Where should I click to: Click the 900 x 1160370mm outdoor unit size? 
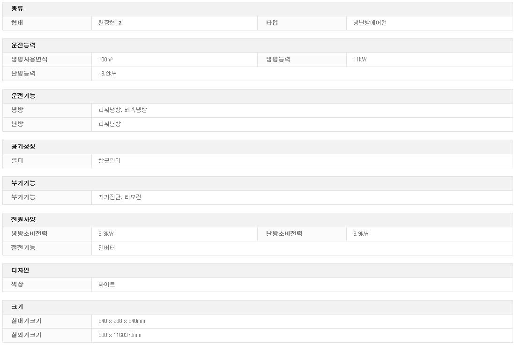[x=120, y=335]
